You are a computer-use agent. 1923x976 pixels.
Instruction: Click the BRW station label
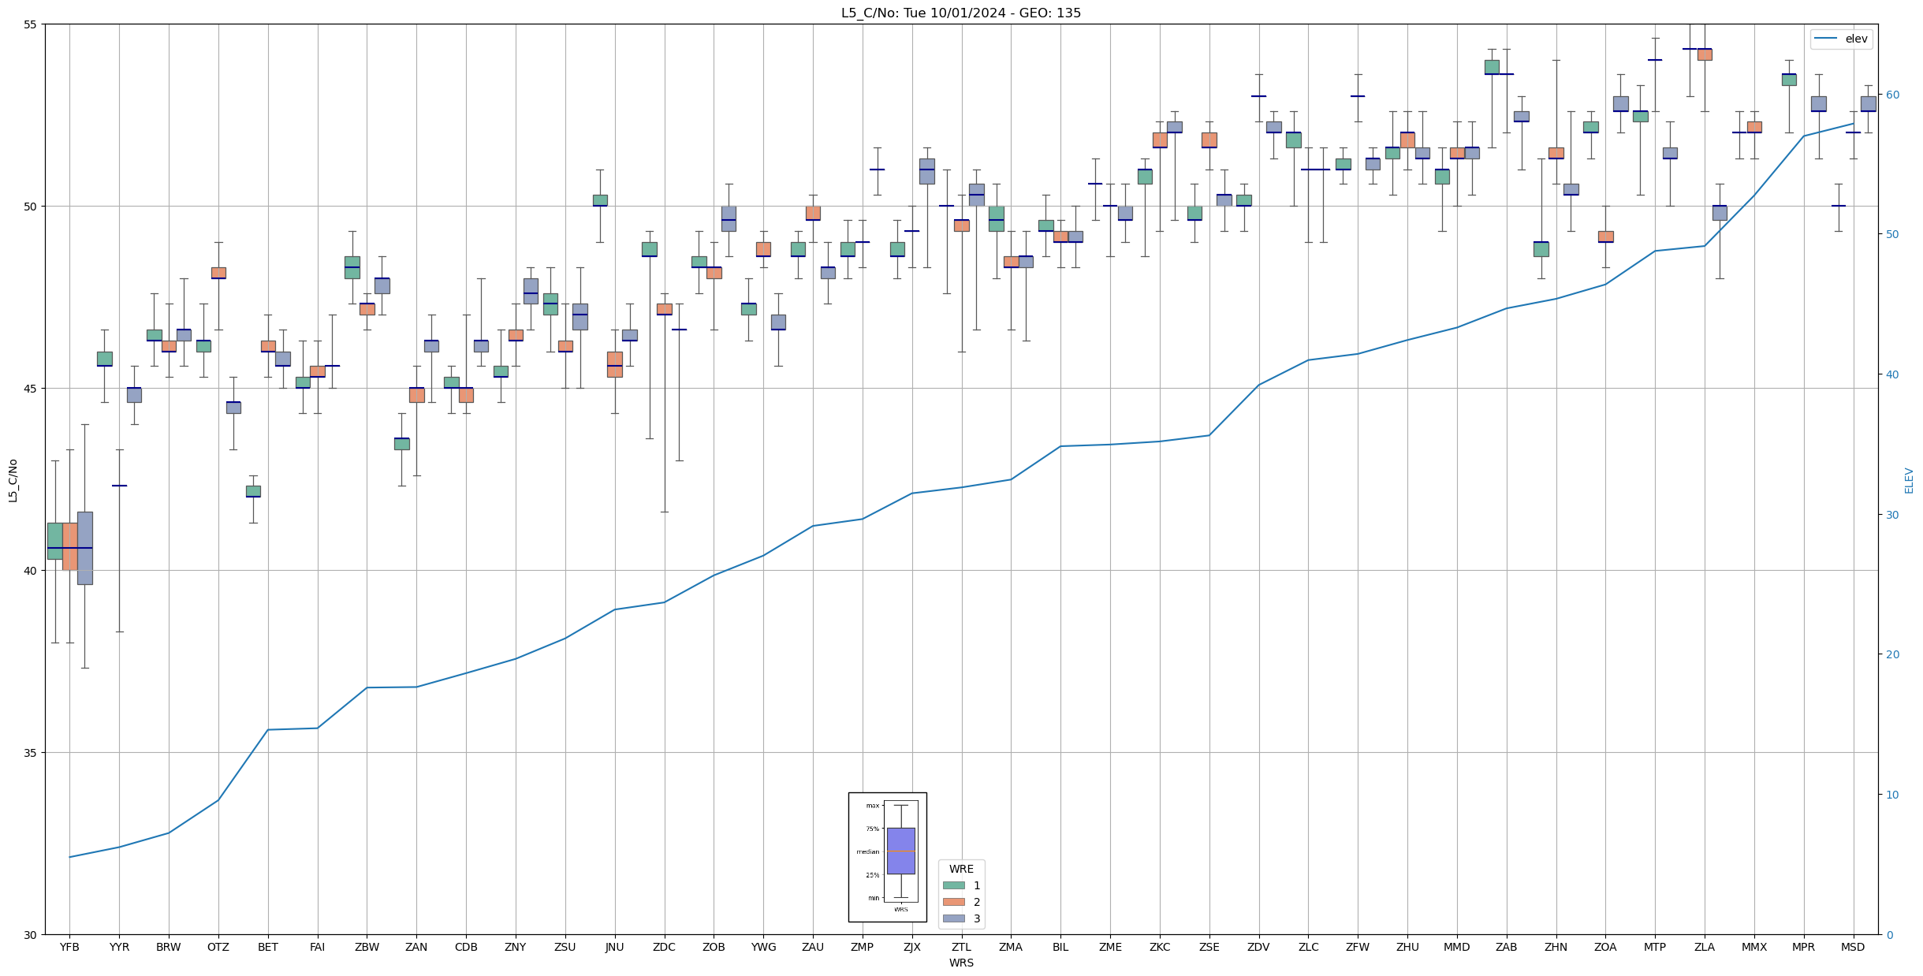click(x=169, y=947)
